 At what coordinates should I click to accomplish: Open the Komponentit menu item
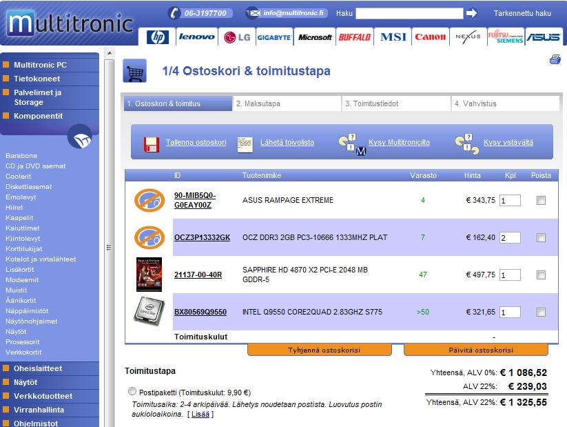(x=39, y=116)
